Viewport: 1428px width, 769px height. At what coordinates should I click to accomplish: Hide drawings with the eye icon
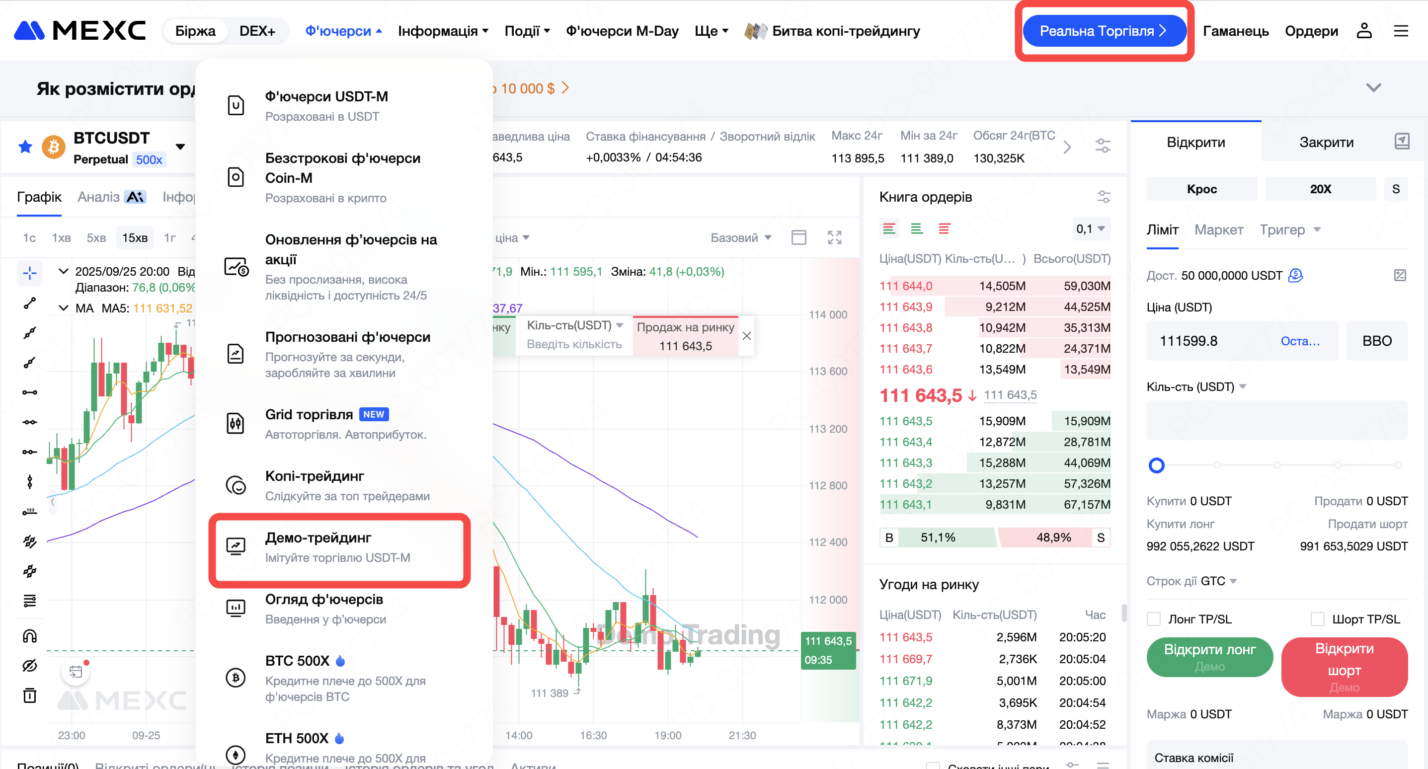30,665
